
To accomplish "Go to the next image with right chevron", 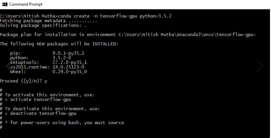I will pyautogui.click(x=260, y=66).
